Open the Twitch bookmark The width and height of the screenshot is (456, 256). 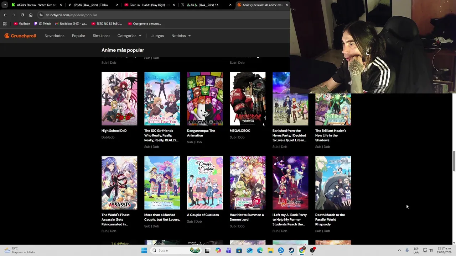pyautogui.click(x=42, y=24)
